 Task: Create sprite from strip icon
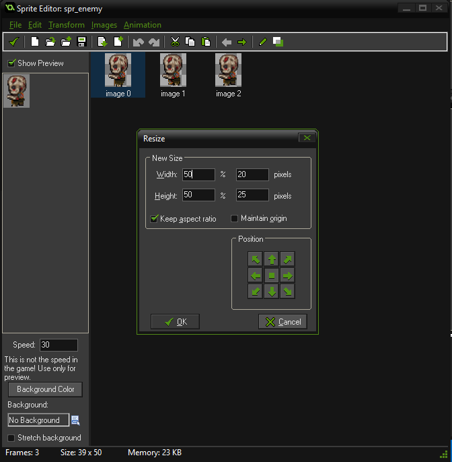click(102, 42)
